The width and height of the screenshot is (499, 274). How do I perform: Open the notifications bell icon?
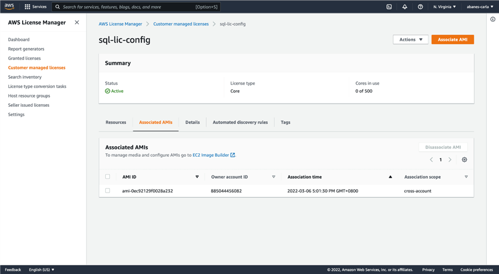tap(405, 7)
